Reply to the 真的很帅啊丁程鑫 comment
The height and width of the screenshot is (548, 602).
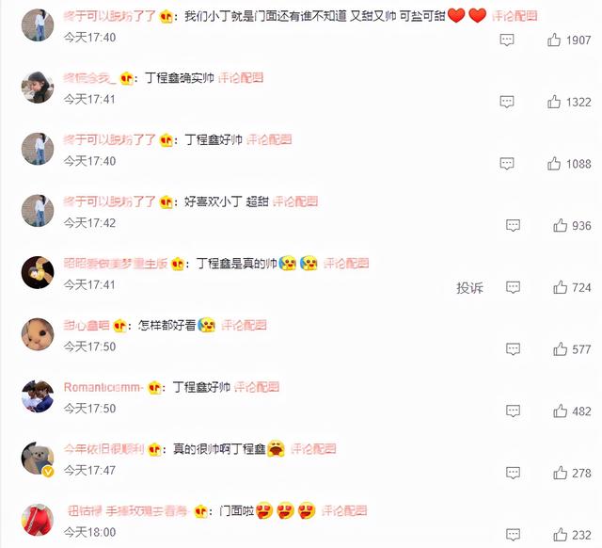tap(513, 473)
